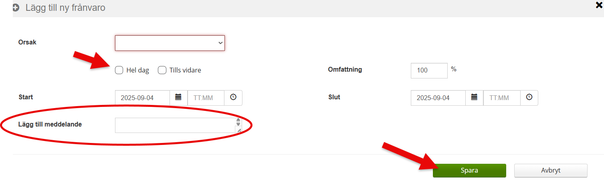Click the message field scroll up arrow
Viewport: 604px width, 183px height.
tap(238, 120)
